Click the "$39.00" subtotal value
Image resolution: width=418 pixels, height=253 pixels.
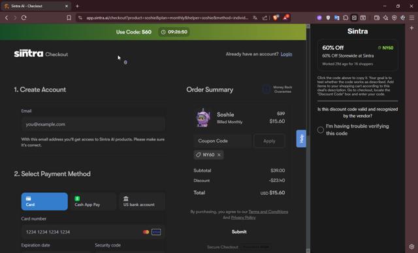(x=278, y=170)
